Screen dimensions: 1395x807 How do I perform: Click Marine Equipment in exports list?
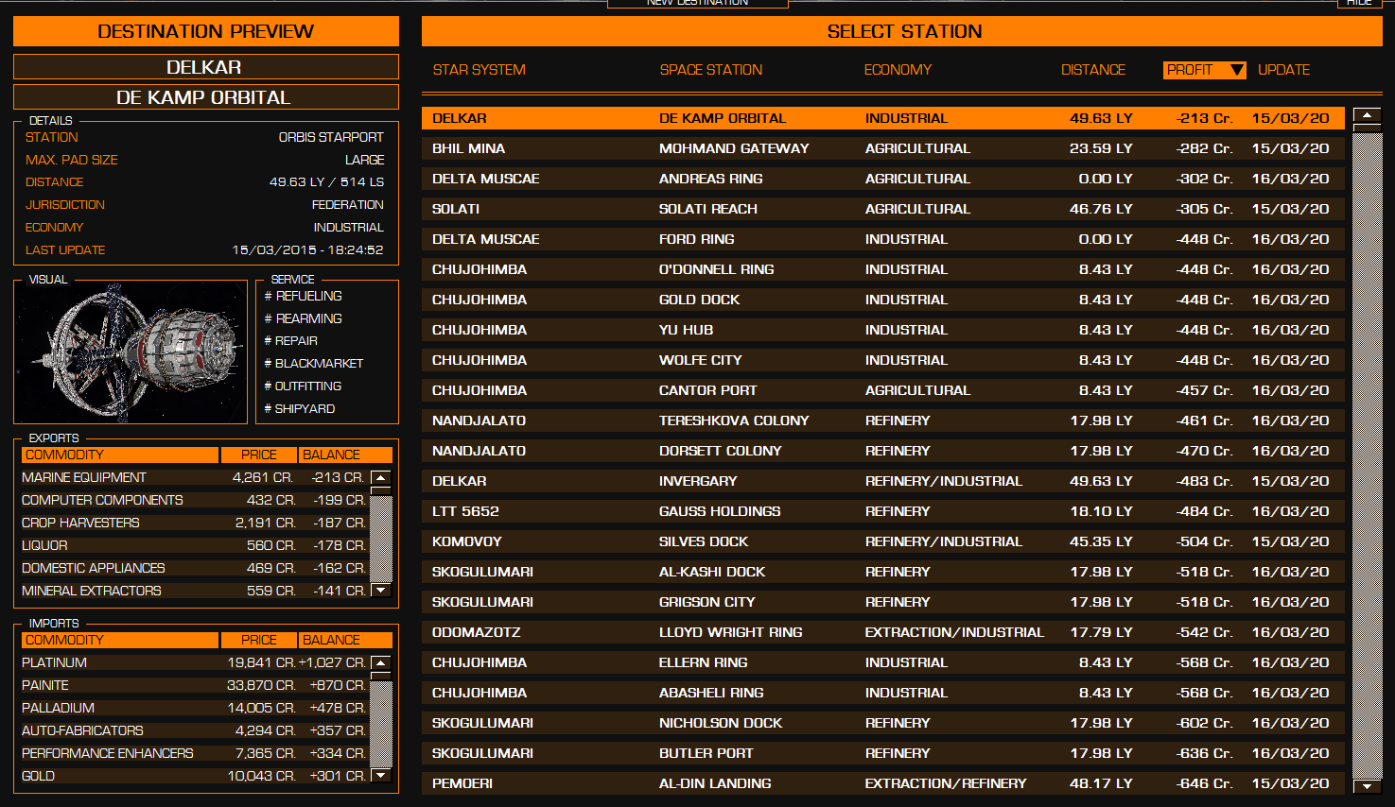click(194, 477)
